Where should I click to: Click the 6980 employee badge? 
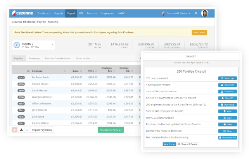tap(21, 97)
